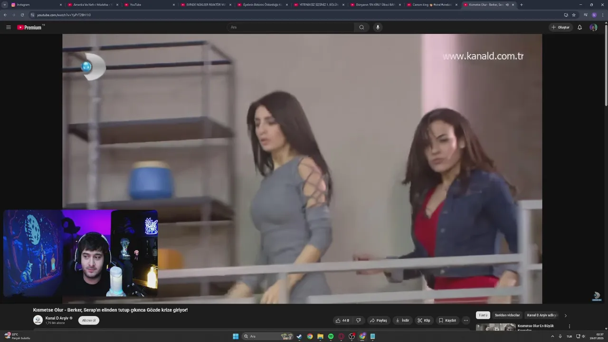Bookmark this page with the star icon
This screenshot has height=342, width=608.
click(574, 15)
